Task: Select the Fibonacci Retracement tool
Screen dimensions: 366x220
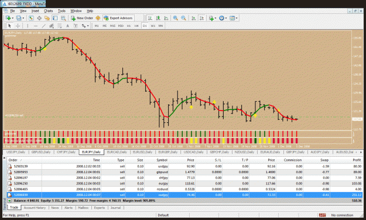Action: point(60,26)
